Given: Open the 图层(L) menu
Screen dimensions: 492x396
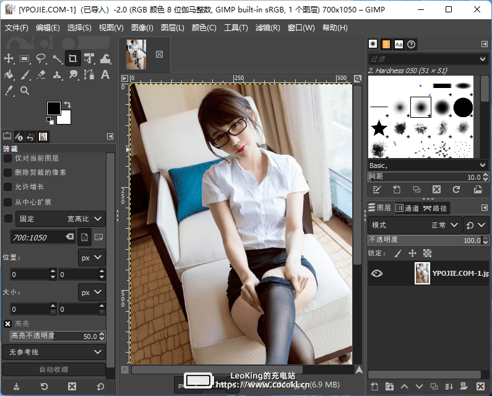Looking at the screenshot, I should click(x=173, y=28).
